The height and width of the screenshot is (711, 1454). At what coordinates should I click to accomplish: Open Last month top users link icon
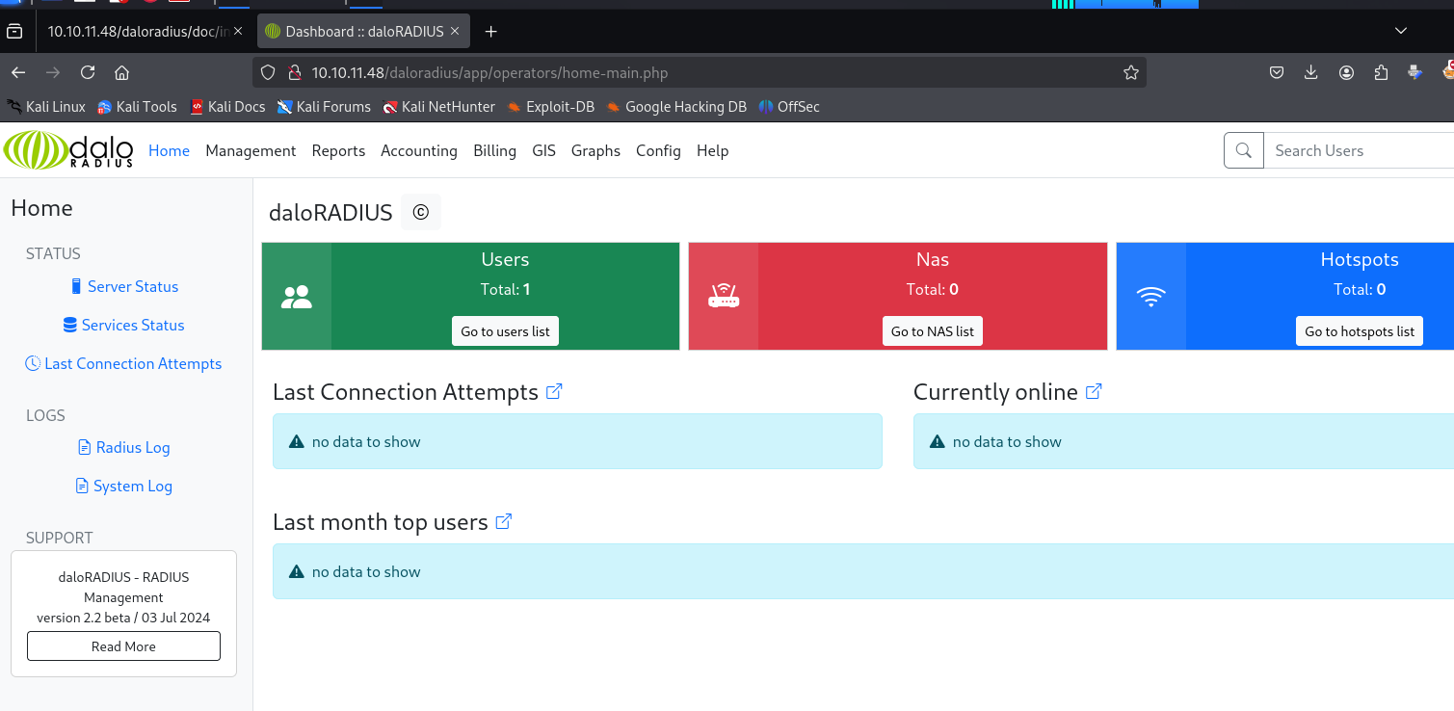coord(503,521)
